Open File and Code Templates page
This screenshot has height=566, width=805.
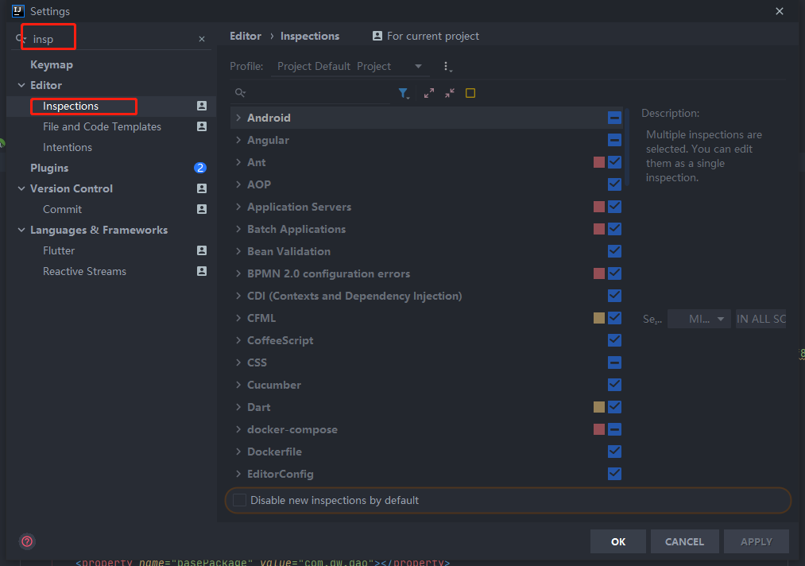pos(103,126)
